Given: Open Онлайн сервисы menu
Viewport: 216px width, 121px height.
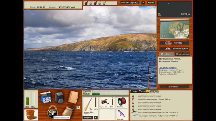Looking at the screenshot, I should click(x=130, y=3).
